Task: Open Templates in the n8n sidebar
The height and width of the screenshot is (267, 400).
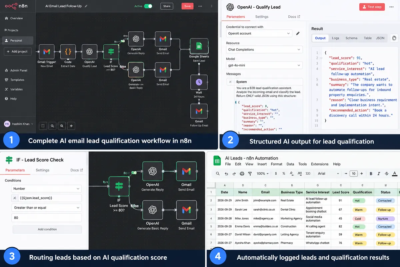Action: pos(17,80)
